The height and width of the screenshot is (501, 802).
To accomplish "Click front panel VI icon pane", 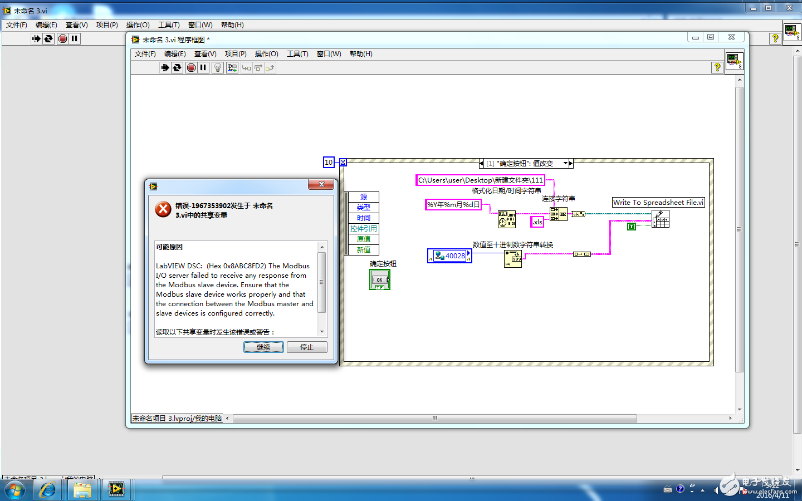I will (792, 32).
